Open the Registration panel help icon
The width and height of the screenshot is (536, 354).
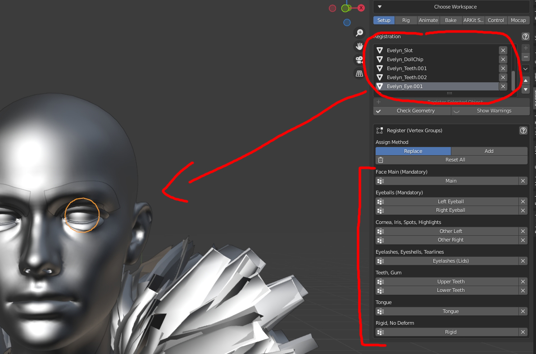525,36
